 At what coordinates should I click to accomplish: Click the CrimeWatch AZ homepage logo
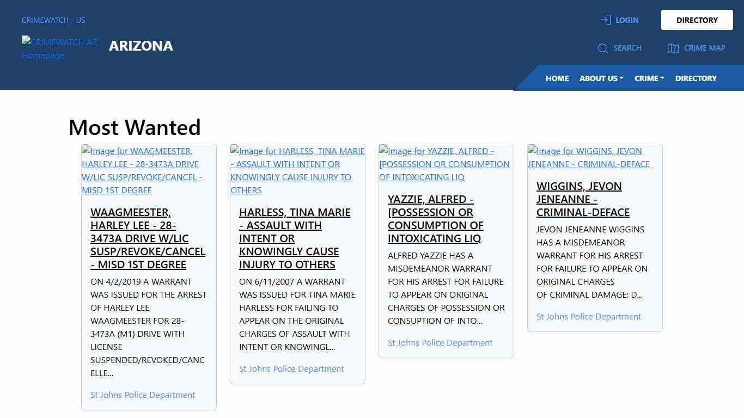coord(59,48)
